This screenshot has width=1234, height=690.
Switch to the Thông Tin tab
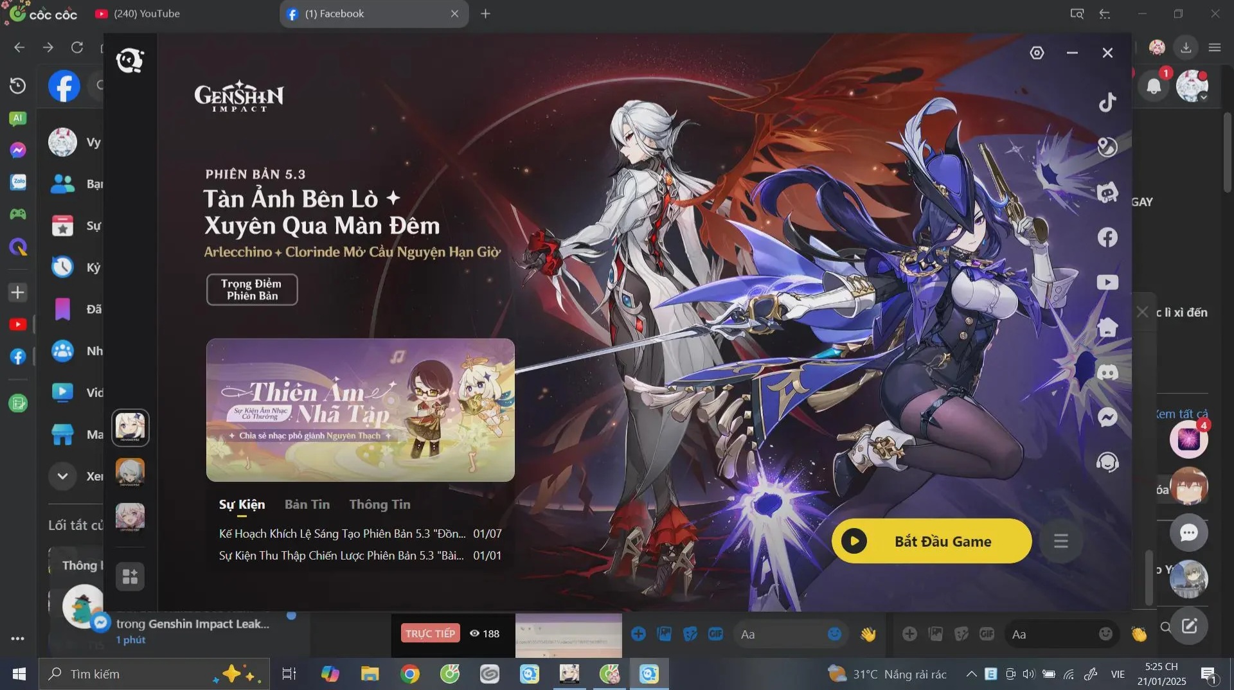(380, 504)
